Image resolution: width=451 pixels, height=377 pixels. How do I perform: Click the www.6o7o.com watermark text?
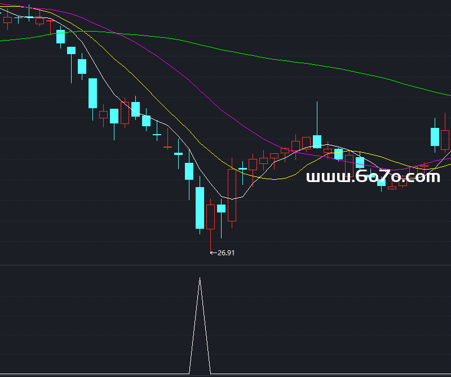pos(373,177)
